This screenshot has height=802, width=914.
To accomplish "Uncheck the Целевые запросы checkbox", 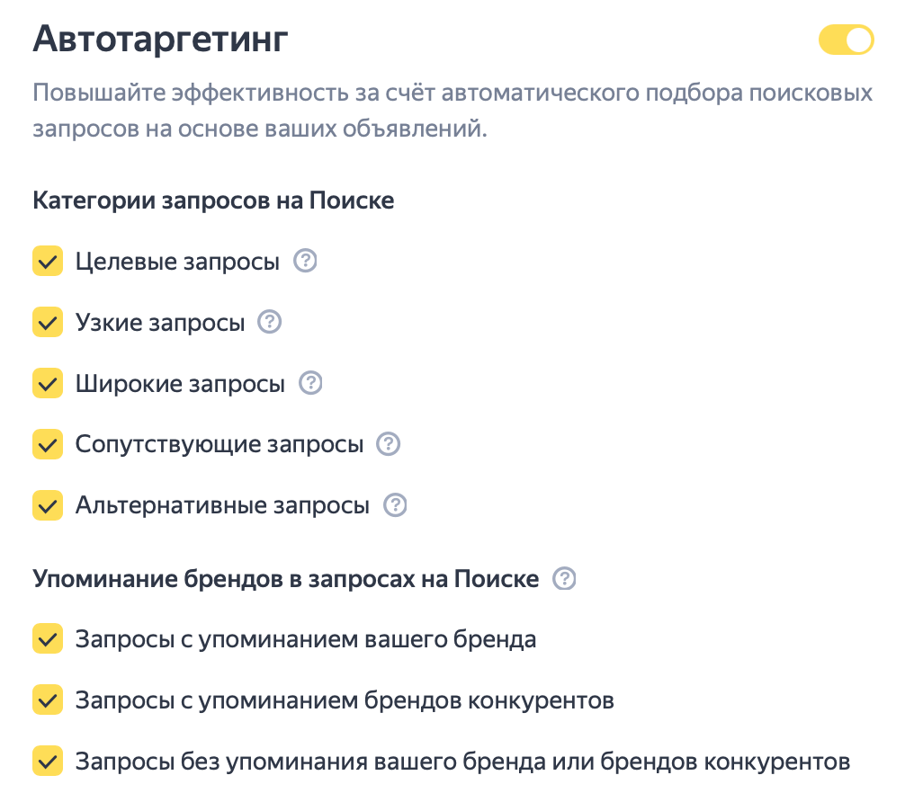I will click(x=48, y=262).
